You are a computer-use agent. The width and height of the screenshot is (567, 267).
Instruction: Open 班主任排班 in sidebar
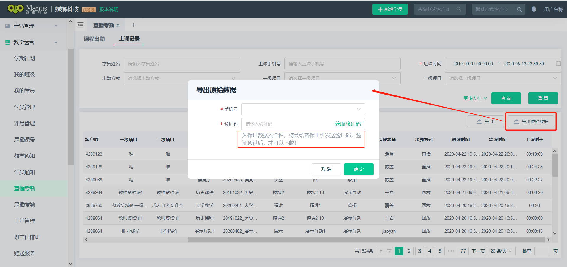tap(27, 237)
